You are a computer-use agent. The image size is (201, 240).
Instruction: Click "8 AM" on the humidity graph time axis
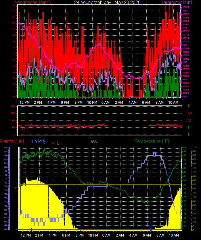click(x=160, y=235)
